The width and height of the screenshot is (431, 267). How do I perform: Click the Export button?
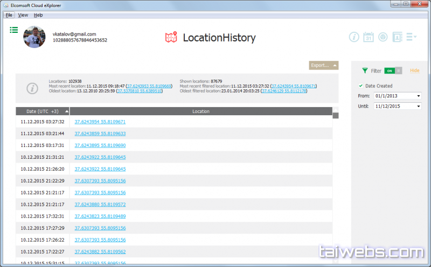coord(323,66)
